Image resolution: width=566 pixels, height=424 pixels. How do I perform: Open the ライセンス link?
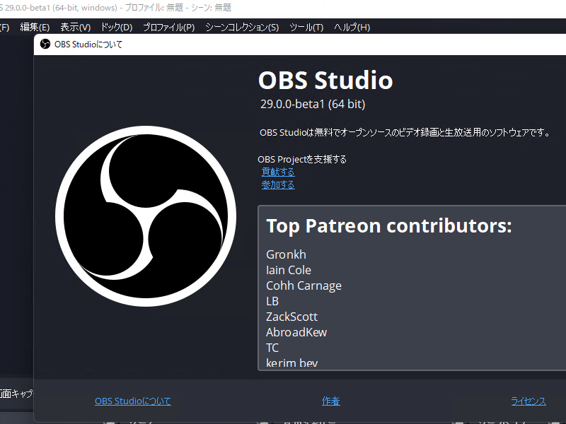pyautogui.click(x=529, y=401)
